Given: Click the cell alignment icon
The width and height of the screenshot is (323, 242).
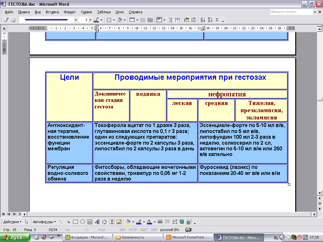Looking at the screenshot, I should click(x=159, y=20).
